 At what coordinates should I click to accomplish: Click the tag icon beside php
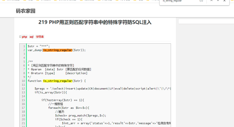pos(20,37)
